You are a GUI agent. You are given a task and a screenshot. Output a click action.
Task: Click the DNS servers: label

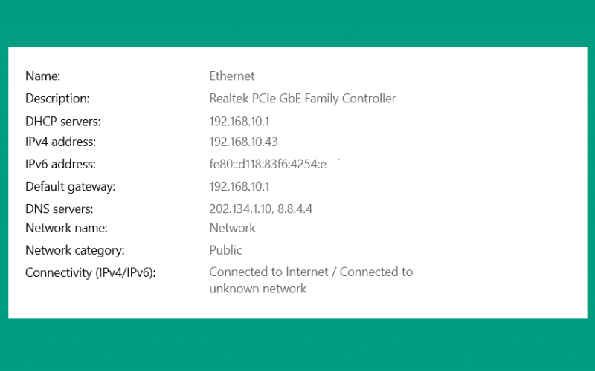[59, 209]
